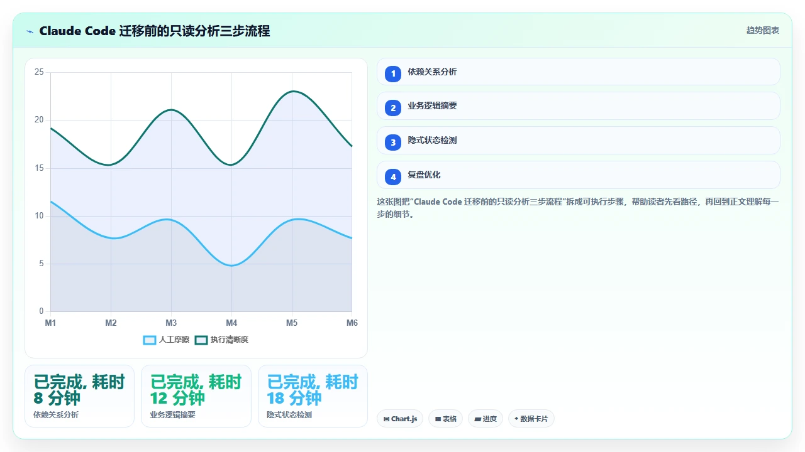The image size is (805, 452).
Task: Click the blue icon before the Claude Code title
Action: pyautogui.click(x=30, y=31)
